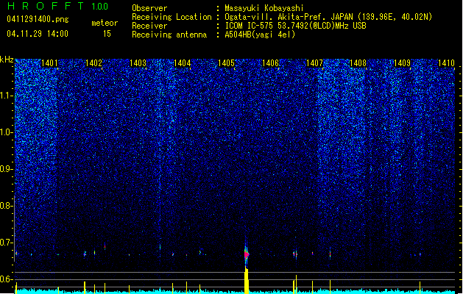Click the date stamp 04.11.29 14:00
This screenshot has width=463, height=294.
pyautogui.click(x=38, y=34)
